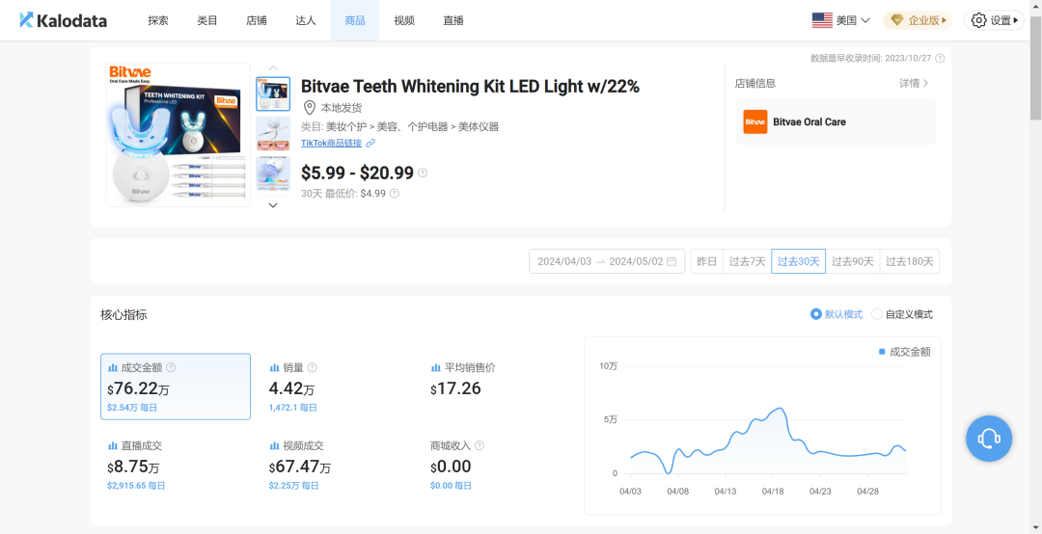Click the 类目 category breadcrumb text

click(x=400, y=127)
